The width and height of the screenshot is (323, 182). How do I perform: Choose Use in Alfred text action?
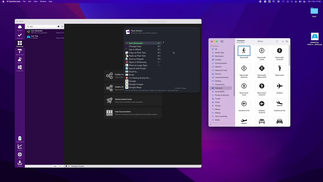[143, 50]
